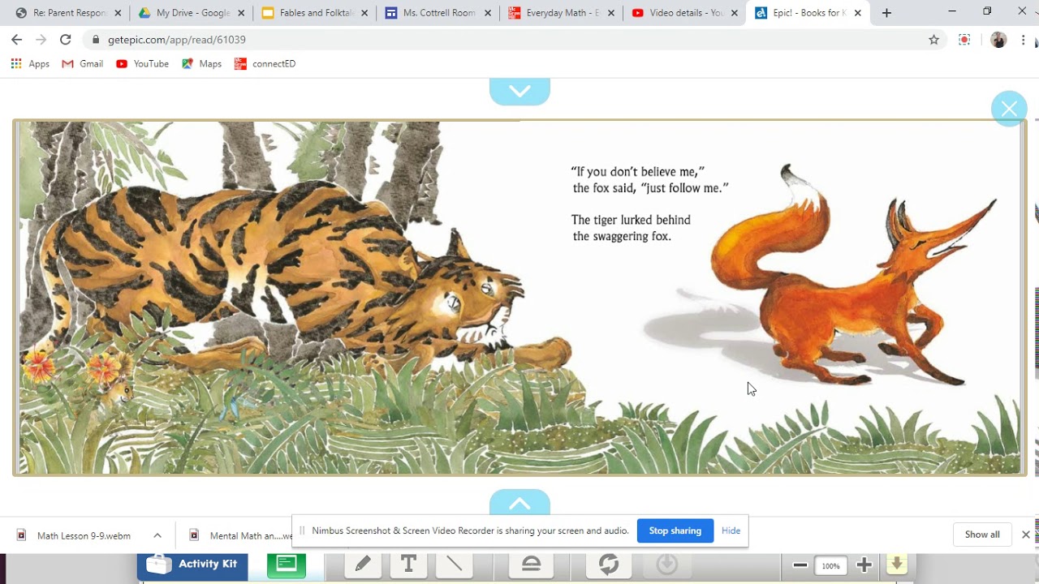The image size is (1039, 584).
Task: Bookmark this page with the star icon
Action: pos(934,39)
